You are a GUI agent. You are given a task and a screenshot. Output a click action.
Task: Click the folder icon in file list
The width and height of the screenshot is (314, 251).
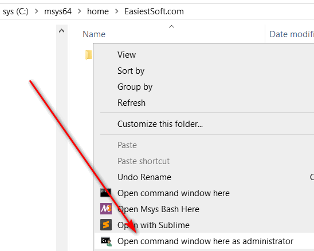pos(88,55)
